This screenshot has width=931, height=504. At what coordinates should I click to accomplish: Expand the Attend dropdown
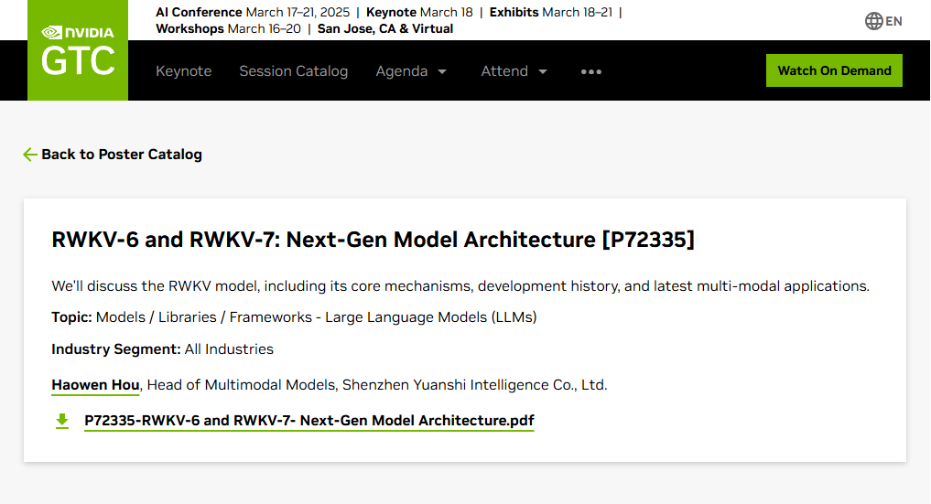click(514, 71)
